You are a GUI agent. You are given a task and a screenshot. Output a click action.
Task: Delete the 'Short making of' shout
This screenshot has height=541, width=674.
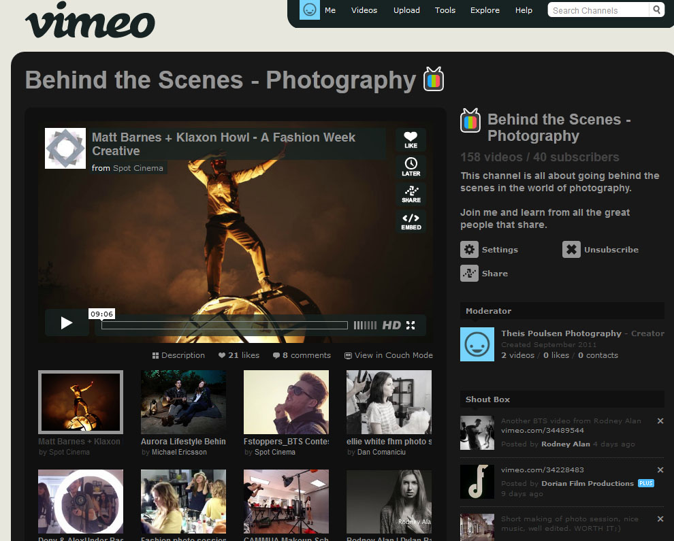[660, 519]
